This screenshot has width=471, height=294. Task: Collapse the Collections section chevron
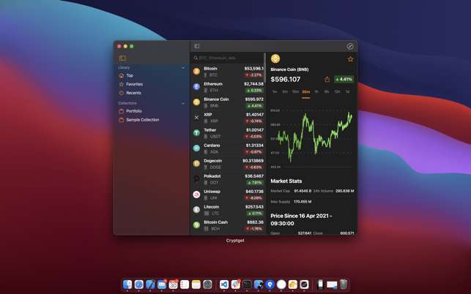(x=183, y=103)
